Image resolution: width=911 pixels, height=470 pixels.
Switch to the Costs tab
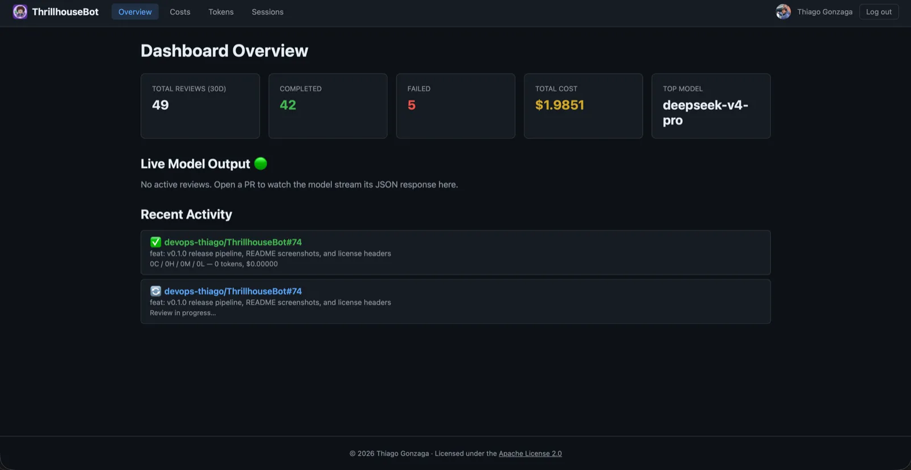coord(180,12)
